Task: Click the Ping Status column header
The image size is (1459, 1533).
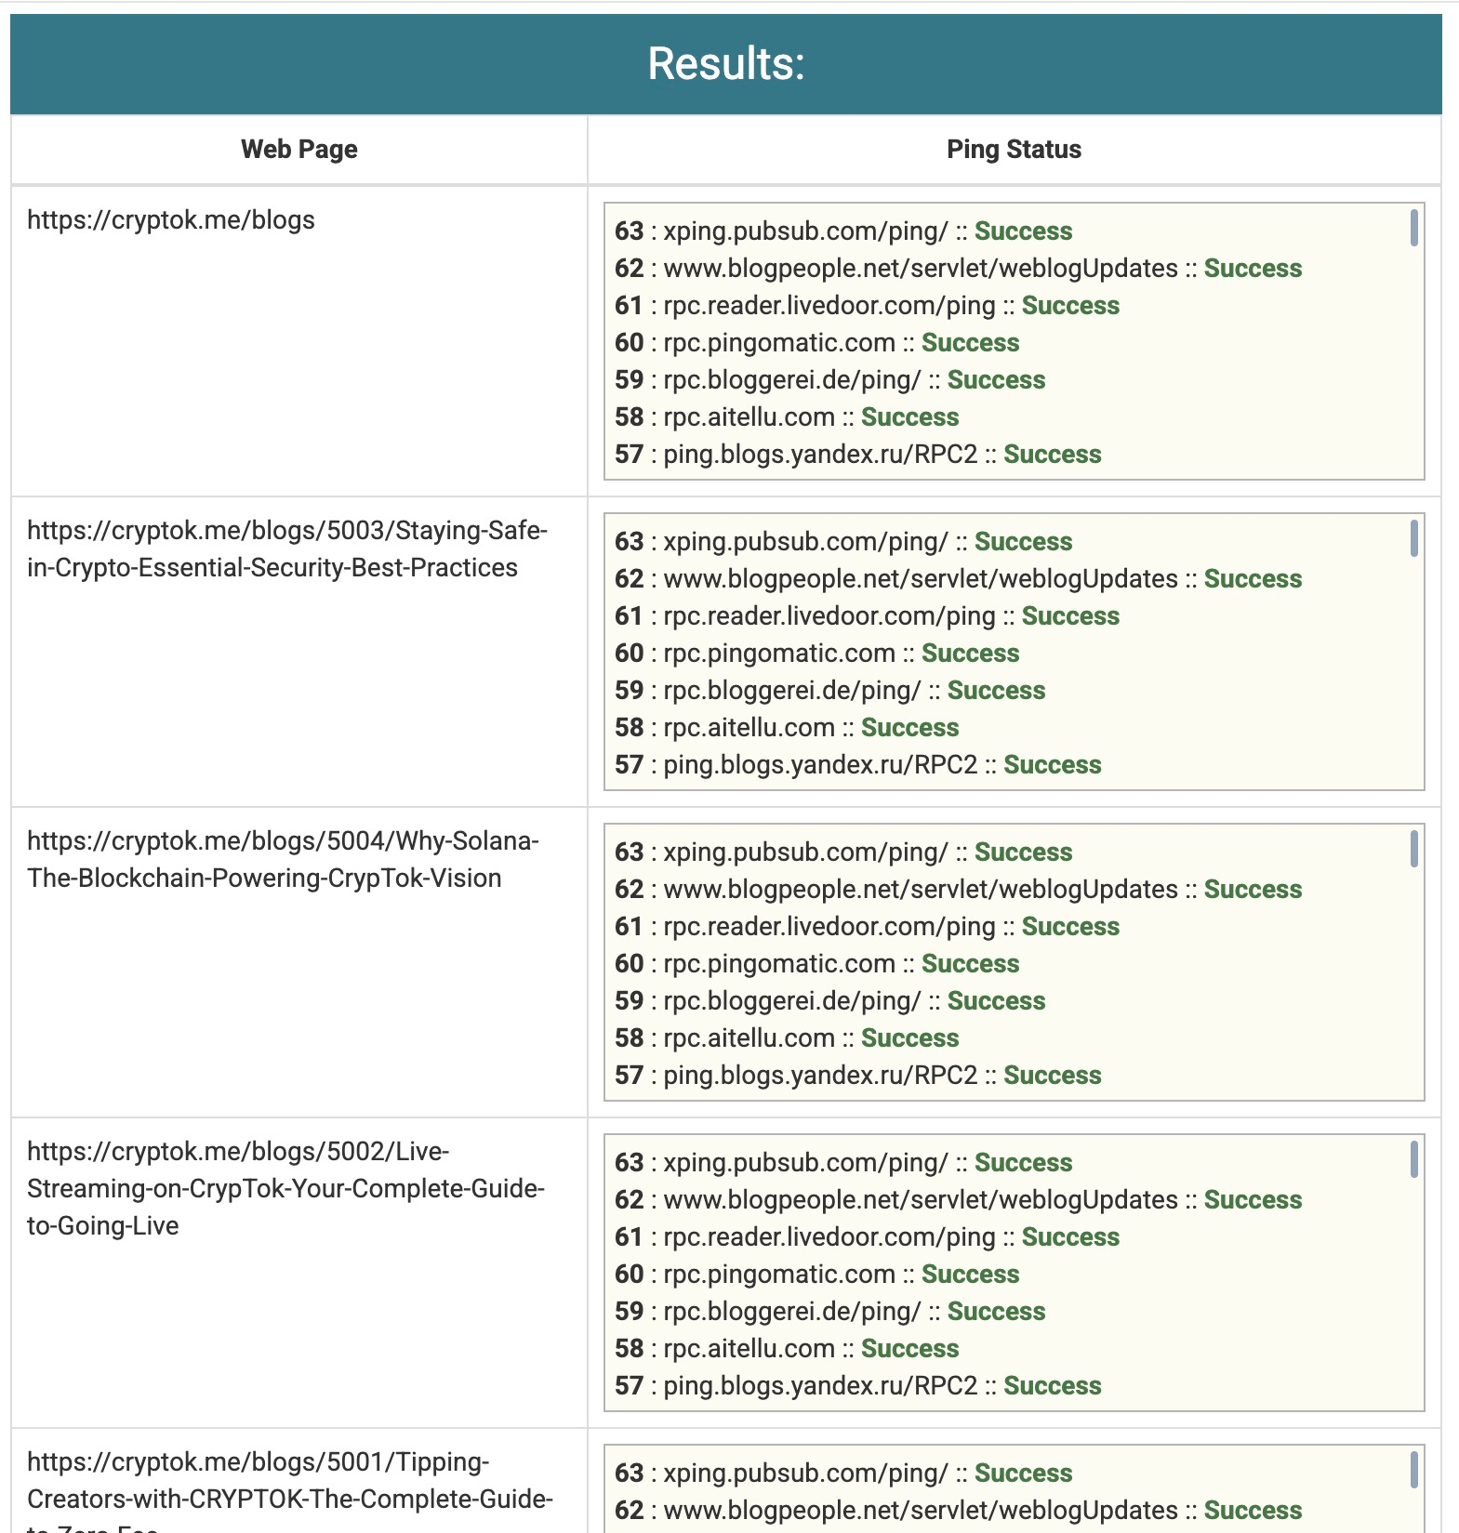Action: click(1014, 150)
